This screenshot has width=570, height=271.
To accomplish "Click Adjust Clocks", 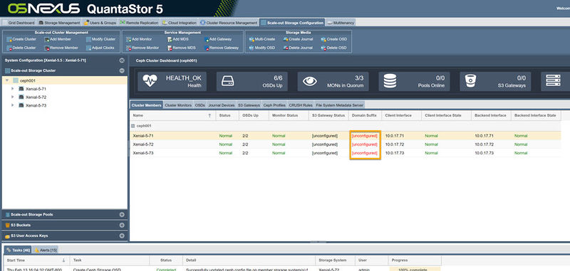I will click(x=100, y=48).
